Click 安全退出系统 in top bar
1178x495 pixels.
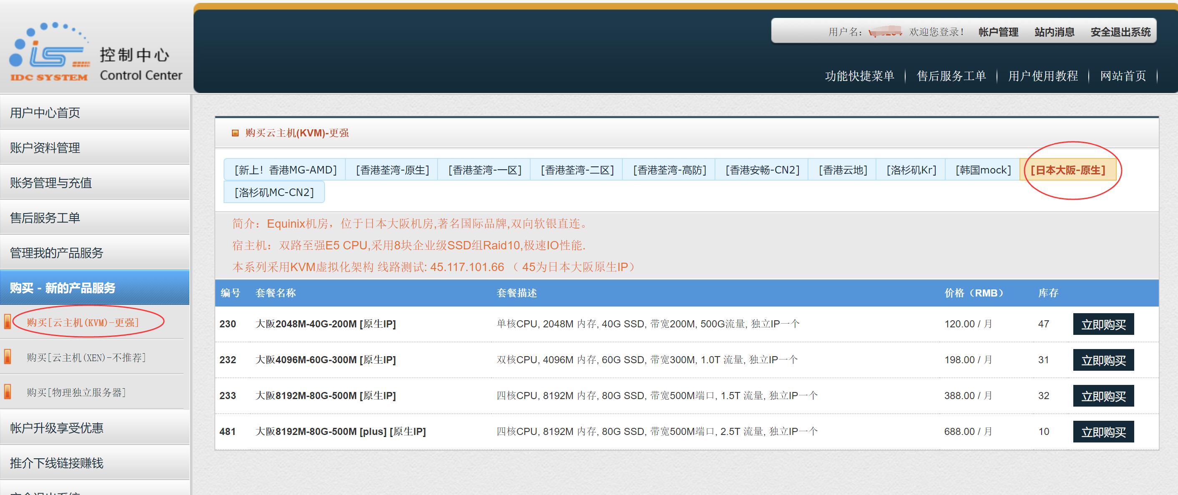pos(1120,32)
